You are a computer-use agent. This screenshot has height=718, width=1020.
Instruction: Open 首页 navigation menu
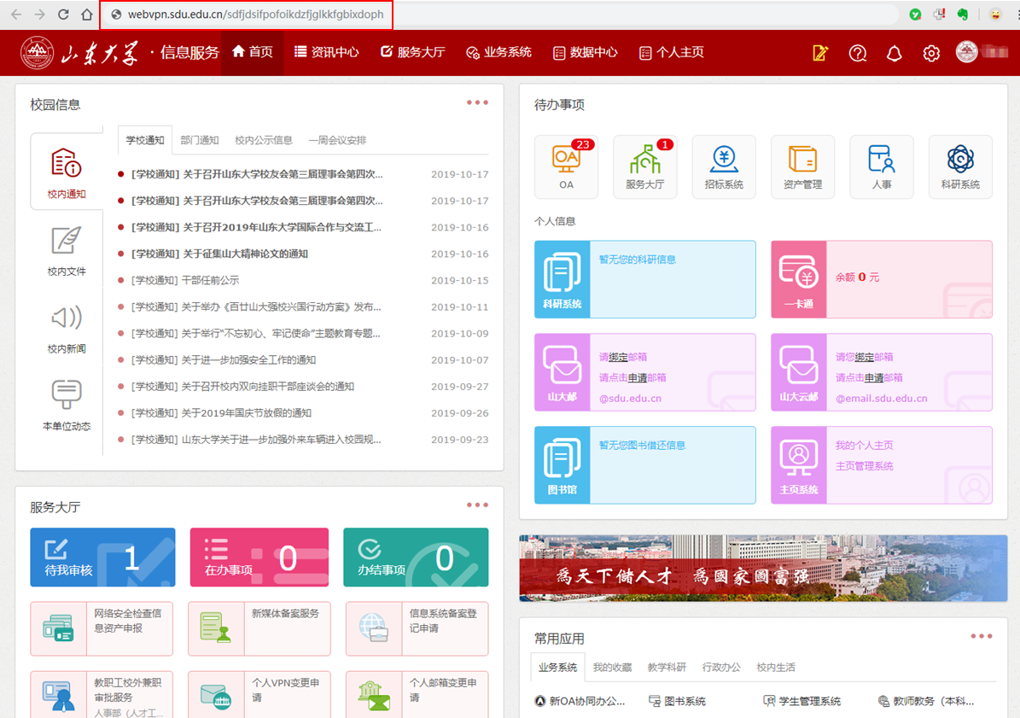[x=253, y=52]
